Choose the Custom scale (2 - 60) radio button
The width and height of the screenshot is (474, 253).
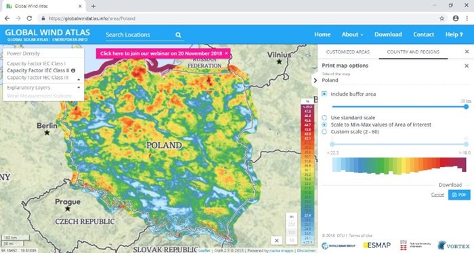coord(324,132)
